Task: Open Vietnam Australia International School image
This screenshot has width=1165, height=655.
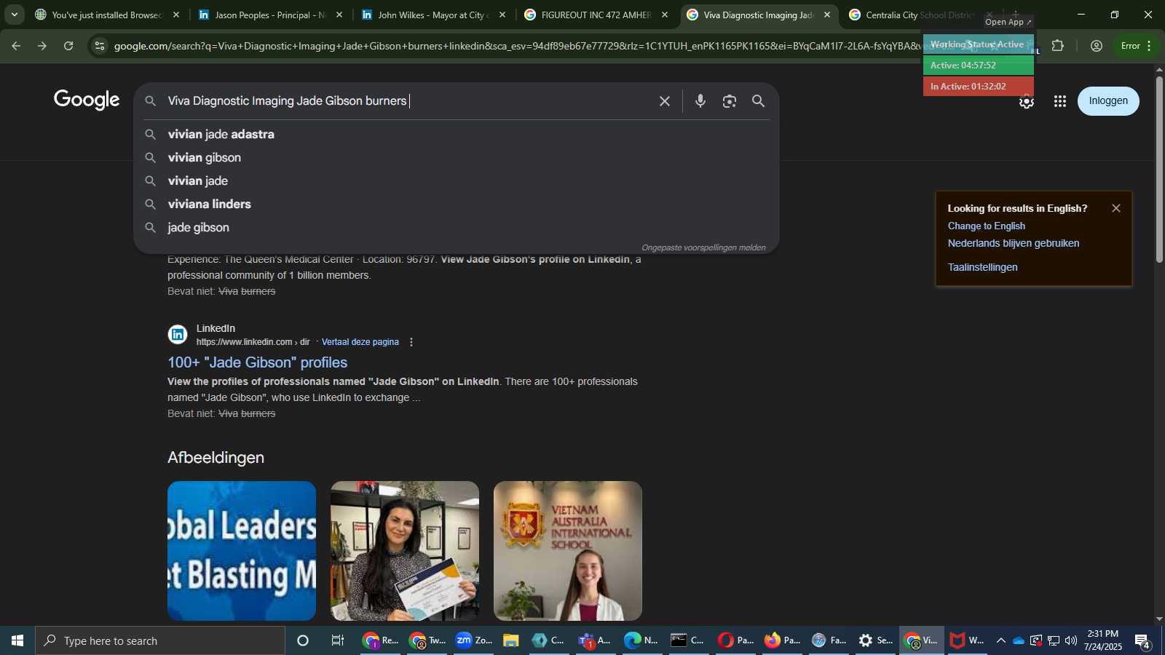Action: point(568,551)
